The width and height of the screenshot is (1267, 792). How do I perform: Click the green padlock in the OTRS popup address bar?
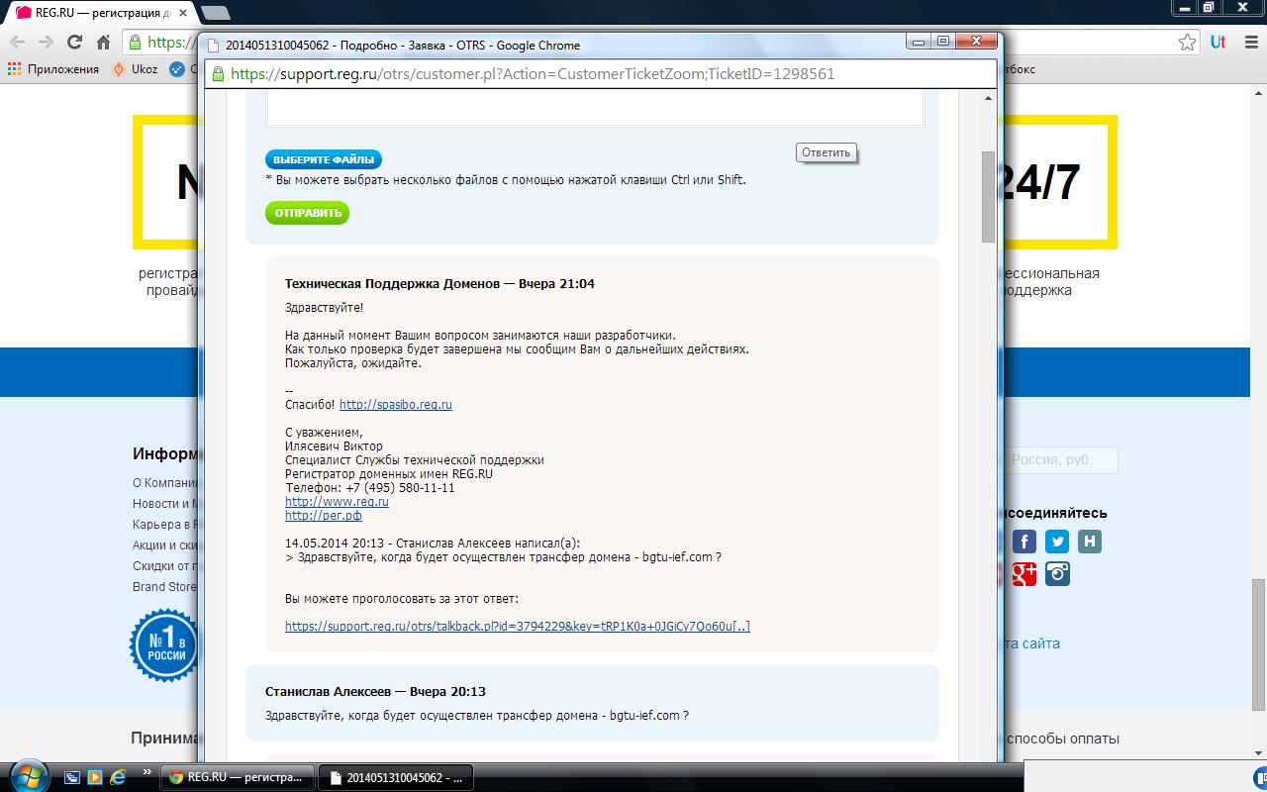(218, 73)
